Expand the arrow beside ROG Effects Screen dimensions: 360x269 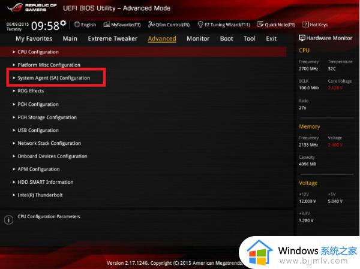[x=14, y=91]
